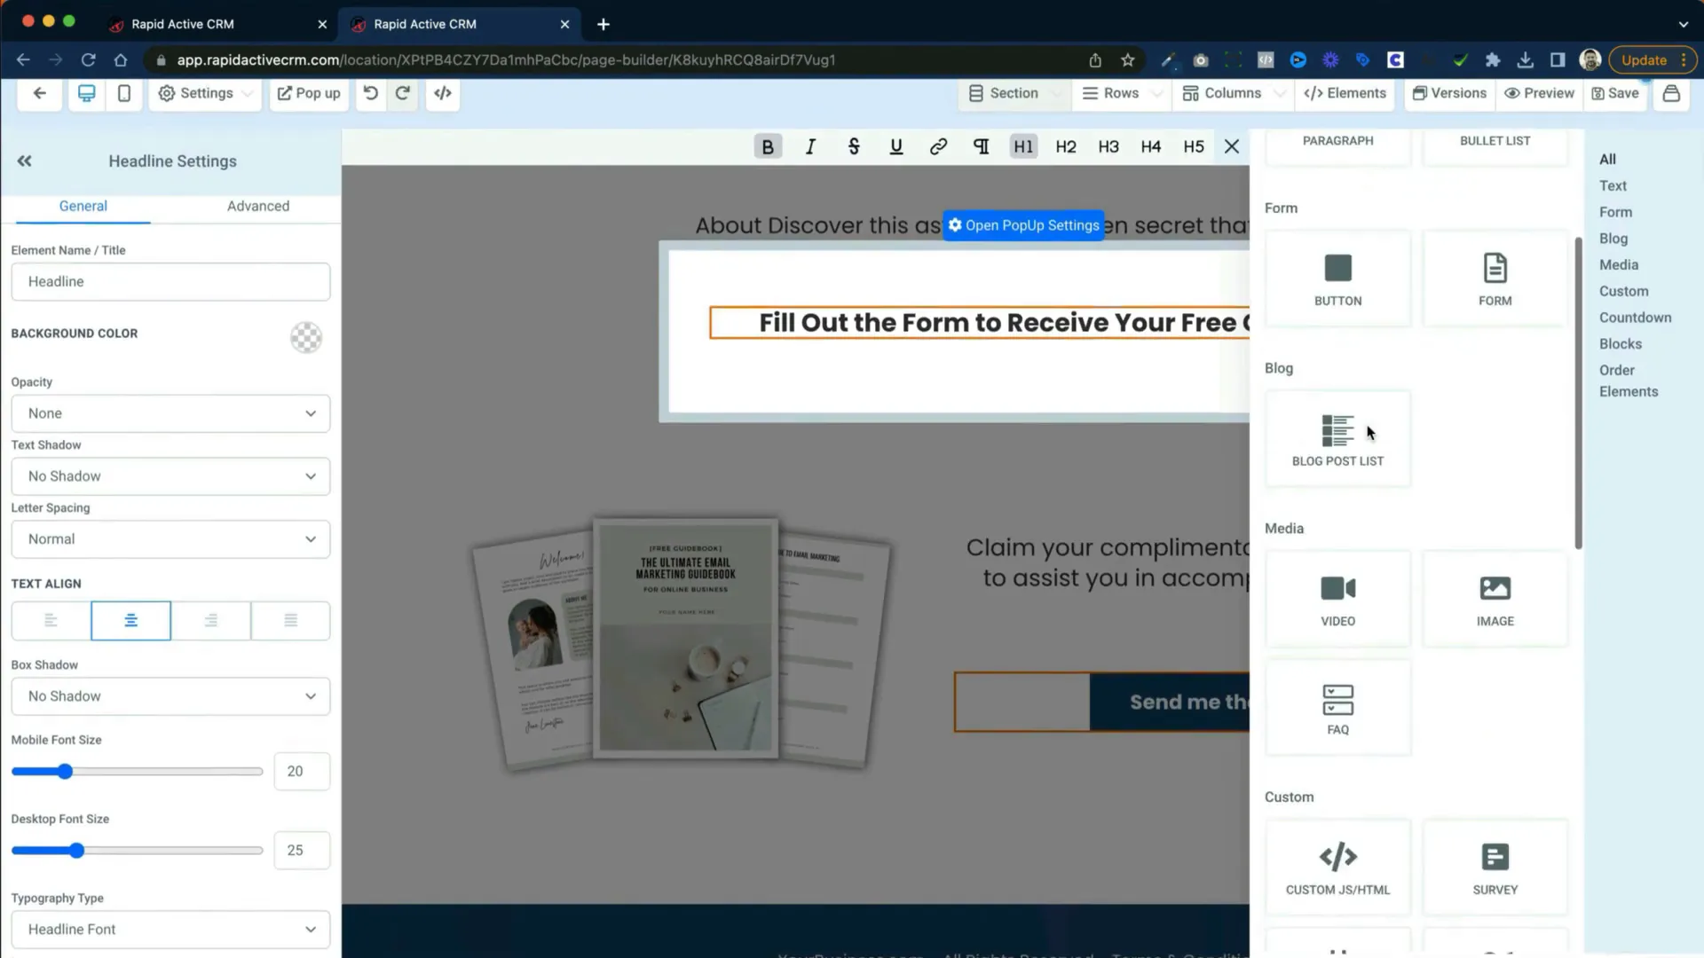Switch to desktop view icon

point(86,93)
